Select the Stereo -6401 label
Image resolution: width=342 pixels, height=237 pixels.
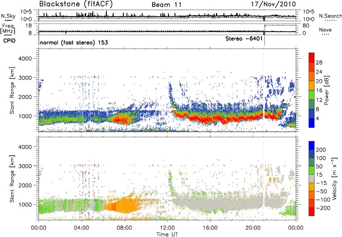point(244,39)
